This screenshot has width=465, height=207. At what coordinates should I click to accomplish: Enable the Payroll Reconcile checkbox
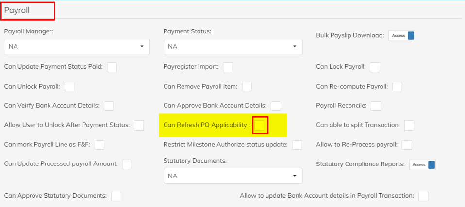(376, 106)
